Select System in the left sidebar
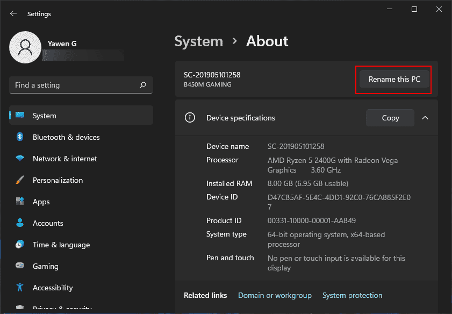Image resolution: width=452 pixels, height=314 pixels. click(x=44, y=116)
